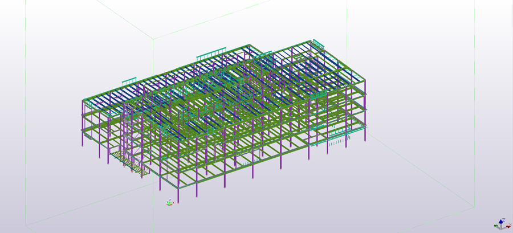This screenshot has width=513, height=233.
Task: Select the teal railing at the roof's far right corner
Action: (x=317, y=43)
